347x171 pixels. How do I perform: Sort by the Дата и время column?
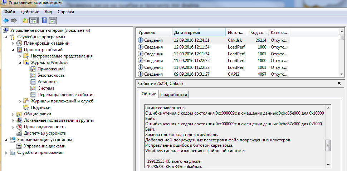pyautogui.click(x=199, y=32)
